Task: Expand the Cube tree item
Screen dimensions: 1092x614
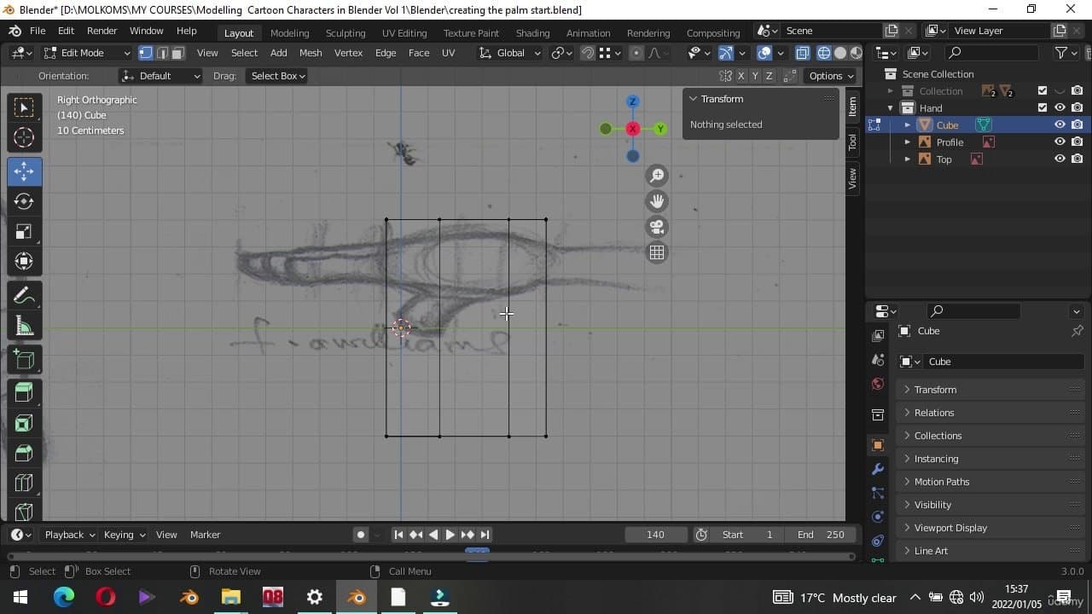Action: (908, 125)
